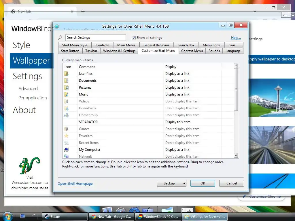Change display setting for User files
Screen dimensions: 295x221
177,74
